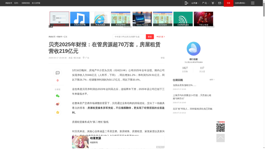Screen dimensions: 265x149
Task: Click the 1827 article count
Action: (185, 68)
